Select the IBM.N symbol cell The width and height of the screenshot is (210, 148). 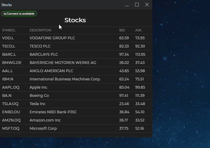(8, 79)
